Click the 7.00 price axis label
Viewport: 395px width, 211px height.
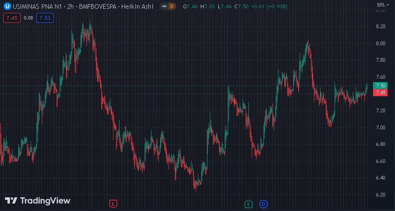tap(381, 128)
